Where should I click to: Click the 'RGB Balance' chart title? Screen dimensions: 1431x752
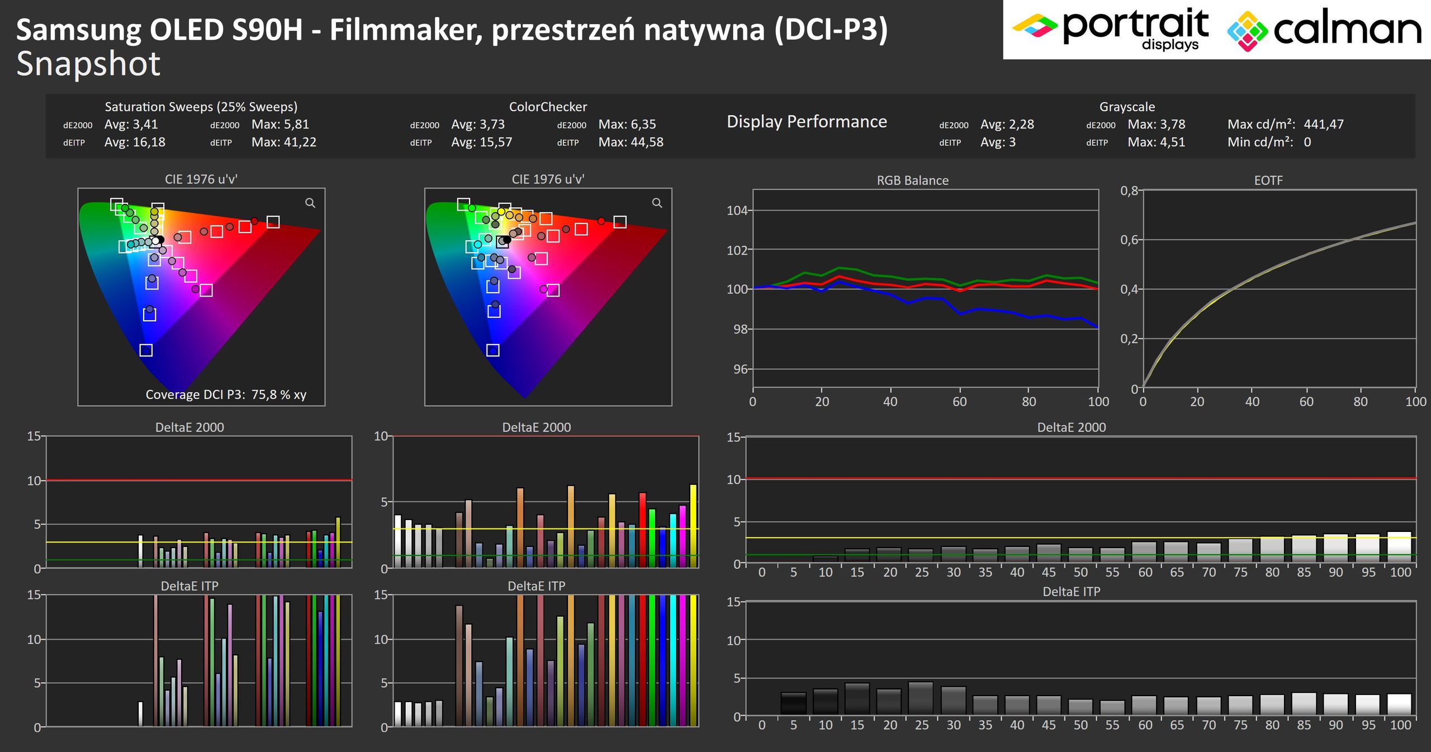pyautogui.click(x=912, y=180)
